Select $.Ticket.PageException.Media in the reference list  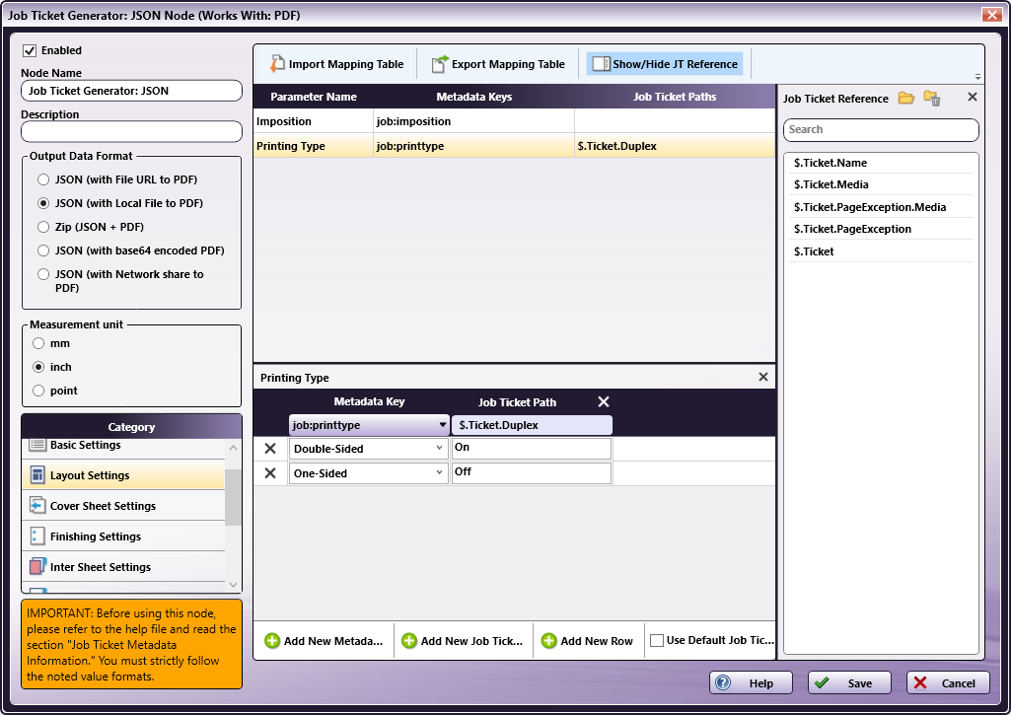[x=881, y=207]
